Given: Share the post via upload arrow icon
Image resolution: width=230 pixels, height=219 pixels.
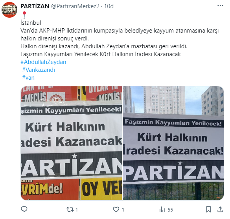Looking at the screenshot, I should (220, 209).
